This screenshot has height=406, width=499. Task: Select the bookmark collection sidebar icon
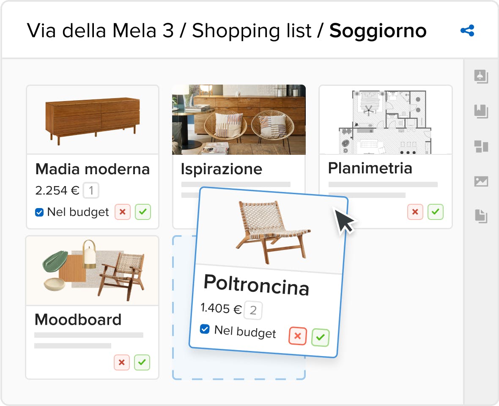(481, 111)
